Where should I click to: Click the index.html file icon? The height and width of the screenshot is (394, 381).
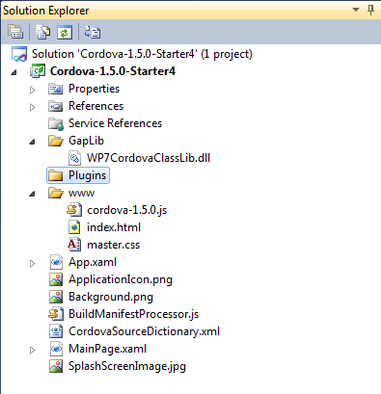74,227
